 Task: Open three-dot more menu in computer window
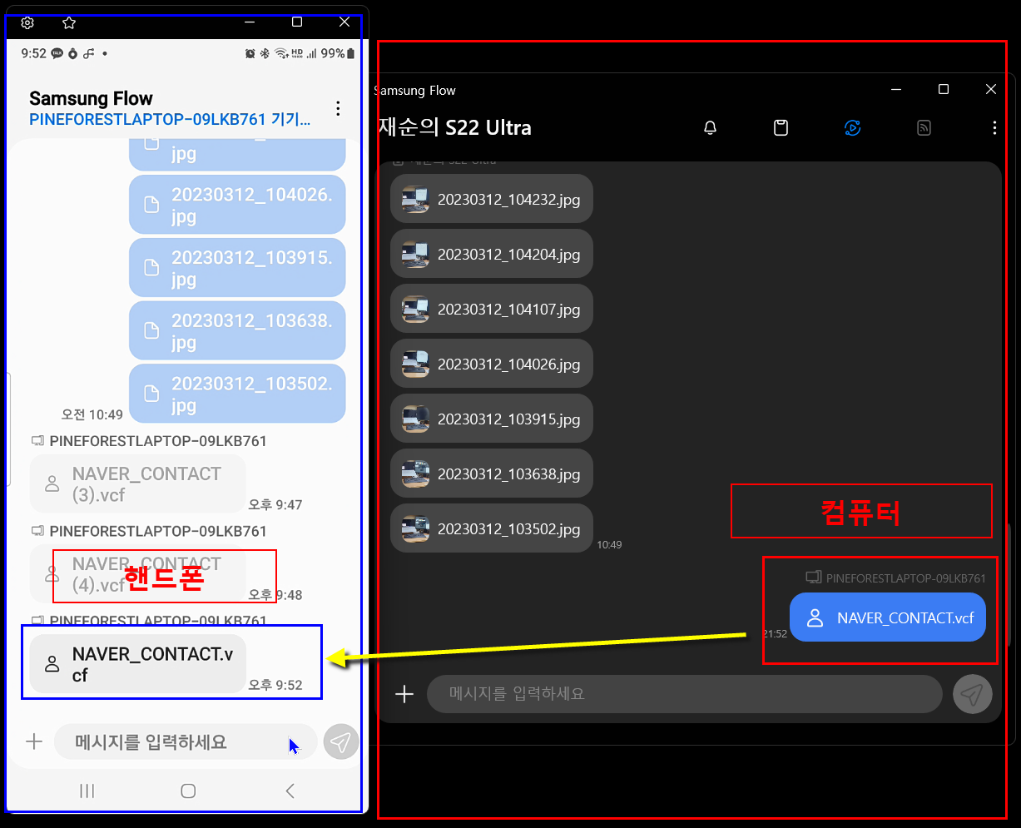[x=994, y=127]
